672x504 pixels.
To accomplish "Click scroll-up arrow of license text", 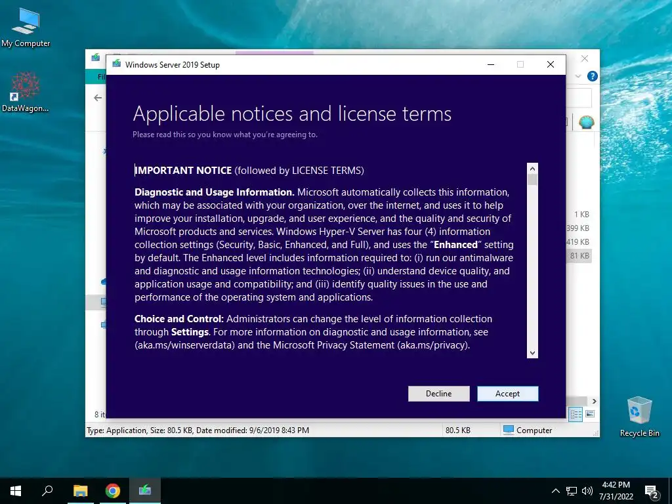I will point(532,168).
